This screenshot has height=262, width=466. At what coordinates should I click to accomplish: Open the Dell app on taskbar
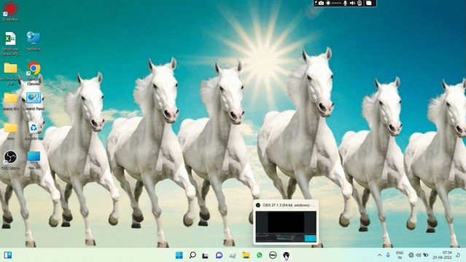coord(273,255)
